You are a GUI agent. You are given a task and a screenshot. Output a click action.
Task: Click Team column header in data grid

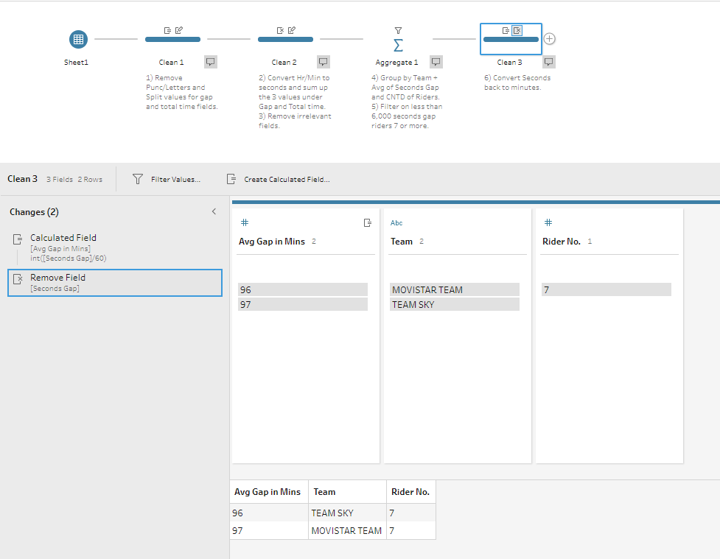tap(348, 491)
